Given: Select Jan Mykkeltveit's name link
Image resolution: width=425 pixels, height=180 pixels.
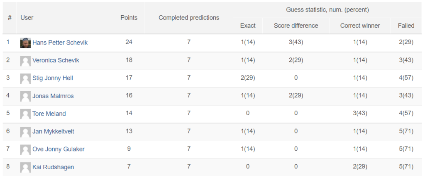Looking at the screenshot, I should coord(53,132).
